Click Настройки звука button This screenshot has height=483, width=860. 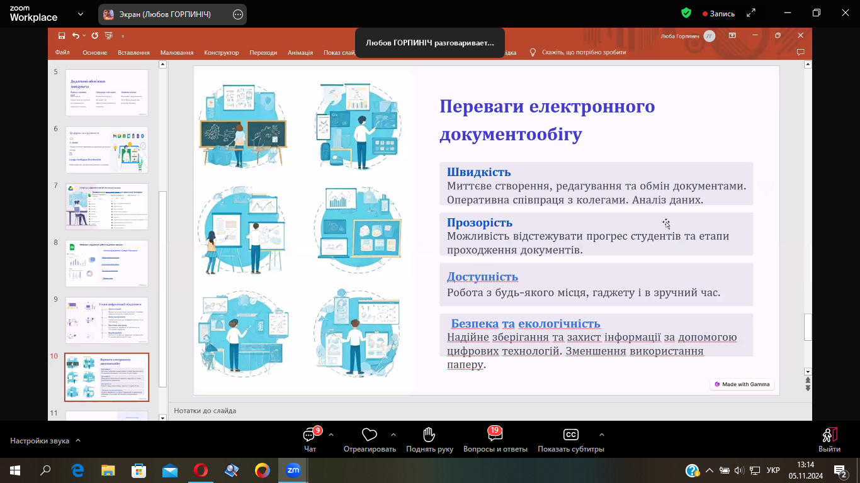40,441
